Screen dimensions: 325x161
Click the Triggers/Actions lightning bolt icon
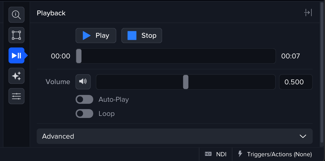coord(240,154)
